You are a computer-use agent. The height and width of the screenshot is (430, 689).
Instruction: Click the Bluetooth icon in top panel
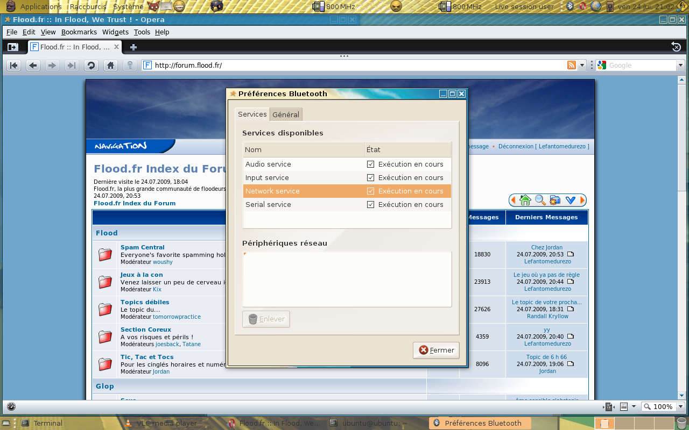571,6
